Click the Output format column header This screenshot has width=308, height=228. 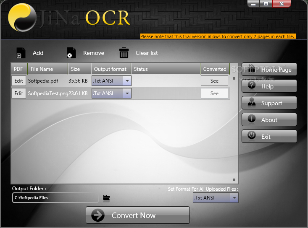111,69
